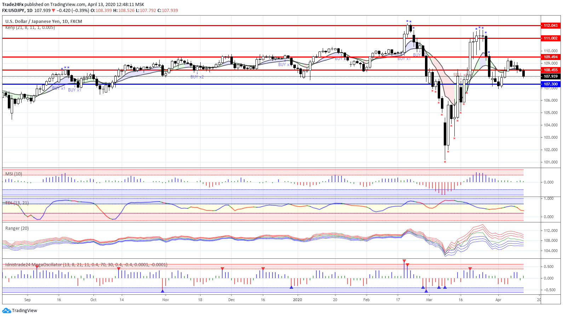Select the Kenji (21, 8, 11, 1, 0.005) indicator label
563x317 pixels.
[x=30, y=28]
